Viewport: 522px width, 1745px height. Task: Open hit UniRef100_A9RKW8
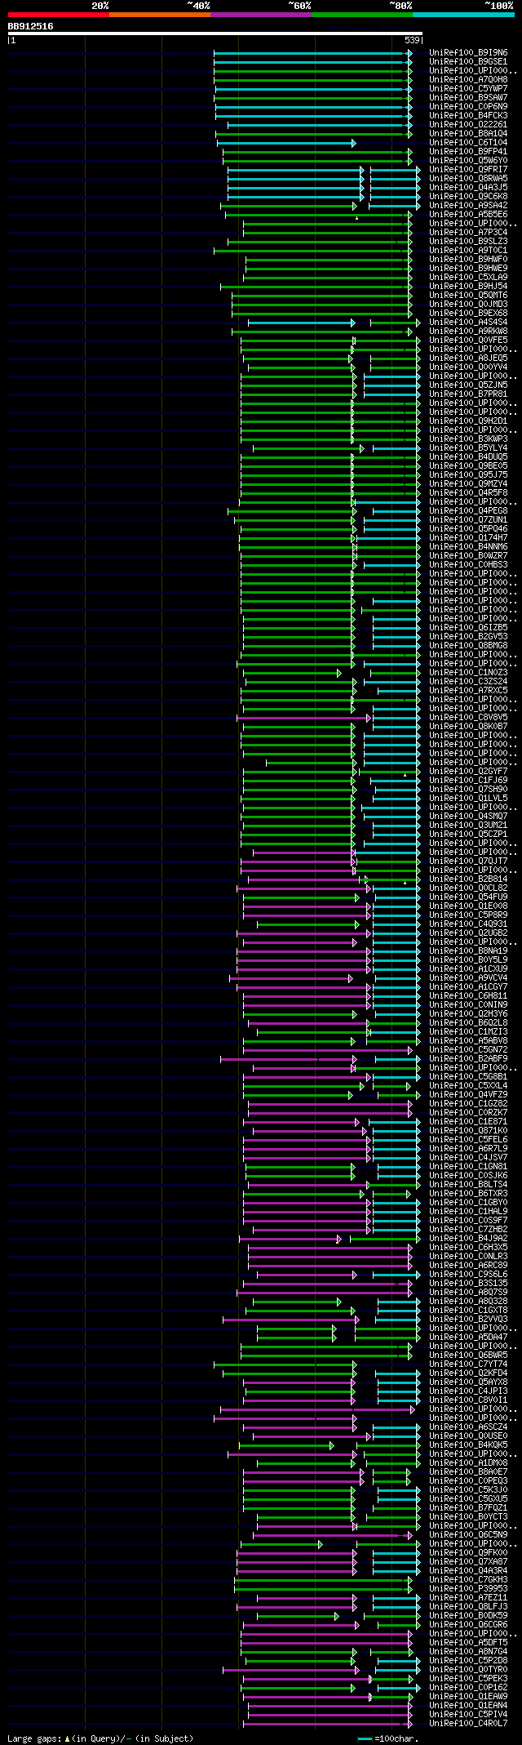(x=468, y=331)
